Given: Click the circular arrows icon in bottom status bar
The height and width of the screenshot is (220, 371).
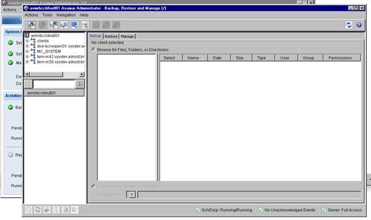Looking at the screenshot, I should pos(37,210).
